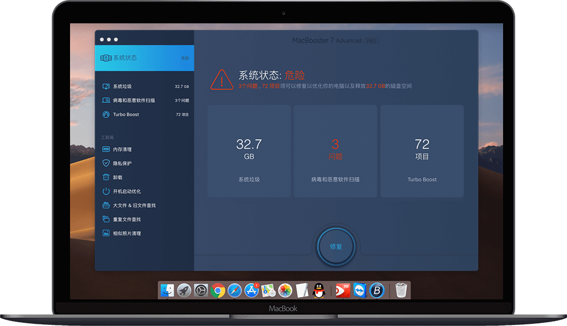Screen dimensions: 567x326
Task: Open 病毒和恶意软件扫描 in the sidebar
Action: [x=145, y=101]
